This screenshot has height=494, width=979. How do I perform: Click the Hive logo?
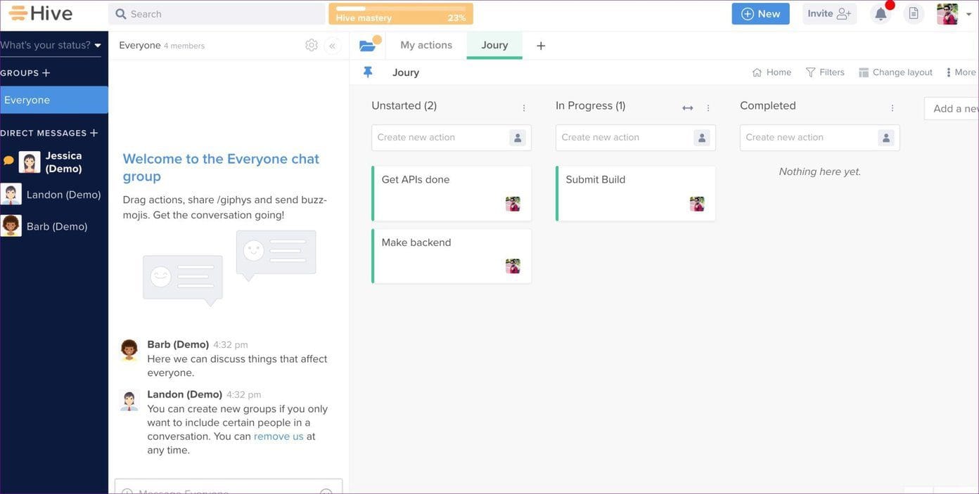pos(40,13)
